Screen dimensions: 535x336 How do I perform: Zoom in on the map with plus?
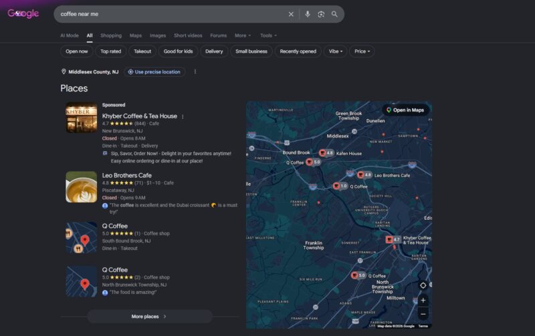[x=423, y=300]
